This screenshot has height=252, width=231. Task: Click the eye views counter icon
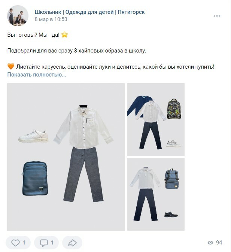pyautogui.click(x=210, y=243)
